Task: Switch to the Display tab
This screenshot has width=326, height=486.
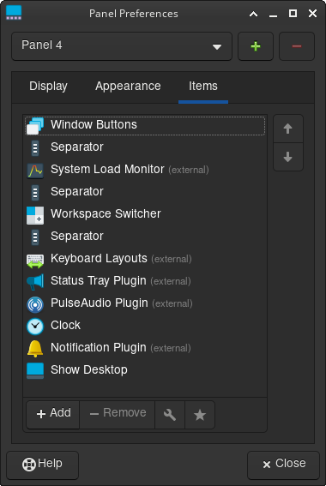Action: pyautogui.click(x=48, y=87)
